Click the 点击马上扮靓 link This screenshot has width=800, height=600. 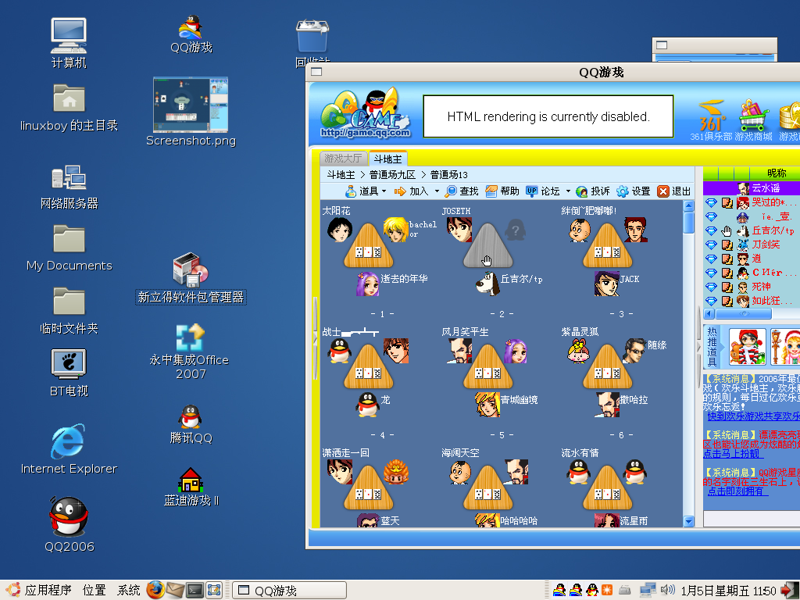point(731,454)
